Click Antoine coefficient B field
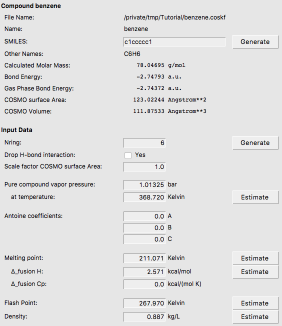Screen dimensions: 282x326 (144, 227)
